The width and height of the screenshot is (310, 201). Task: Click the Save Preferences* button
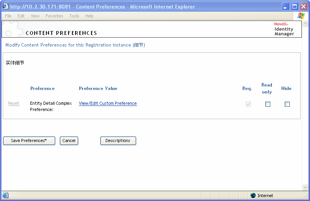tap(29, 140)
